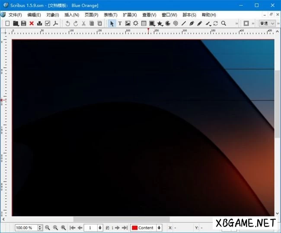281x233 pixels.
Task: Restore the inner document window
Action: [x=271, y=15]
